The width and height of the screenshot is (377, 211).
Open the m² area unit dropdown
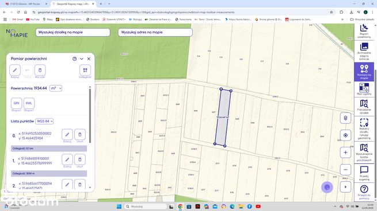(56, 88)
